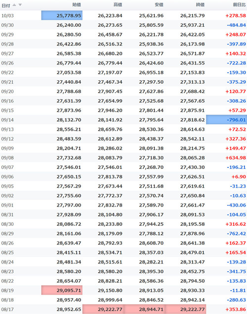Image resolution: width=247 pixels, height=314 pixels.
Task: Select the -375.29 change value
Action: [236, 82]
